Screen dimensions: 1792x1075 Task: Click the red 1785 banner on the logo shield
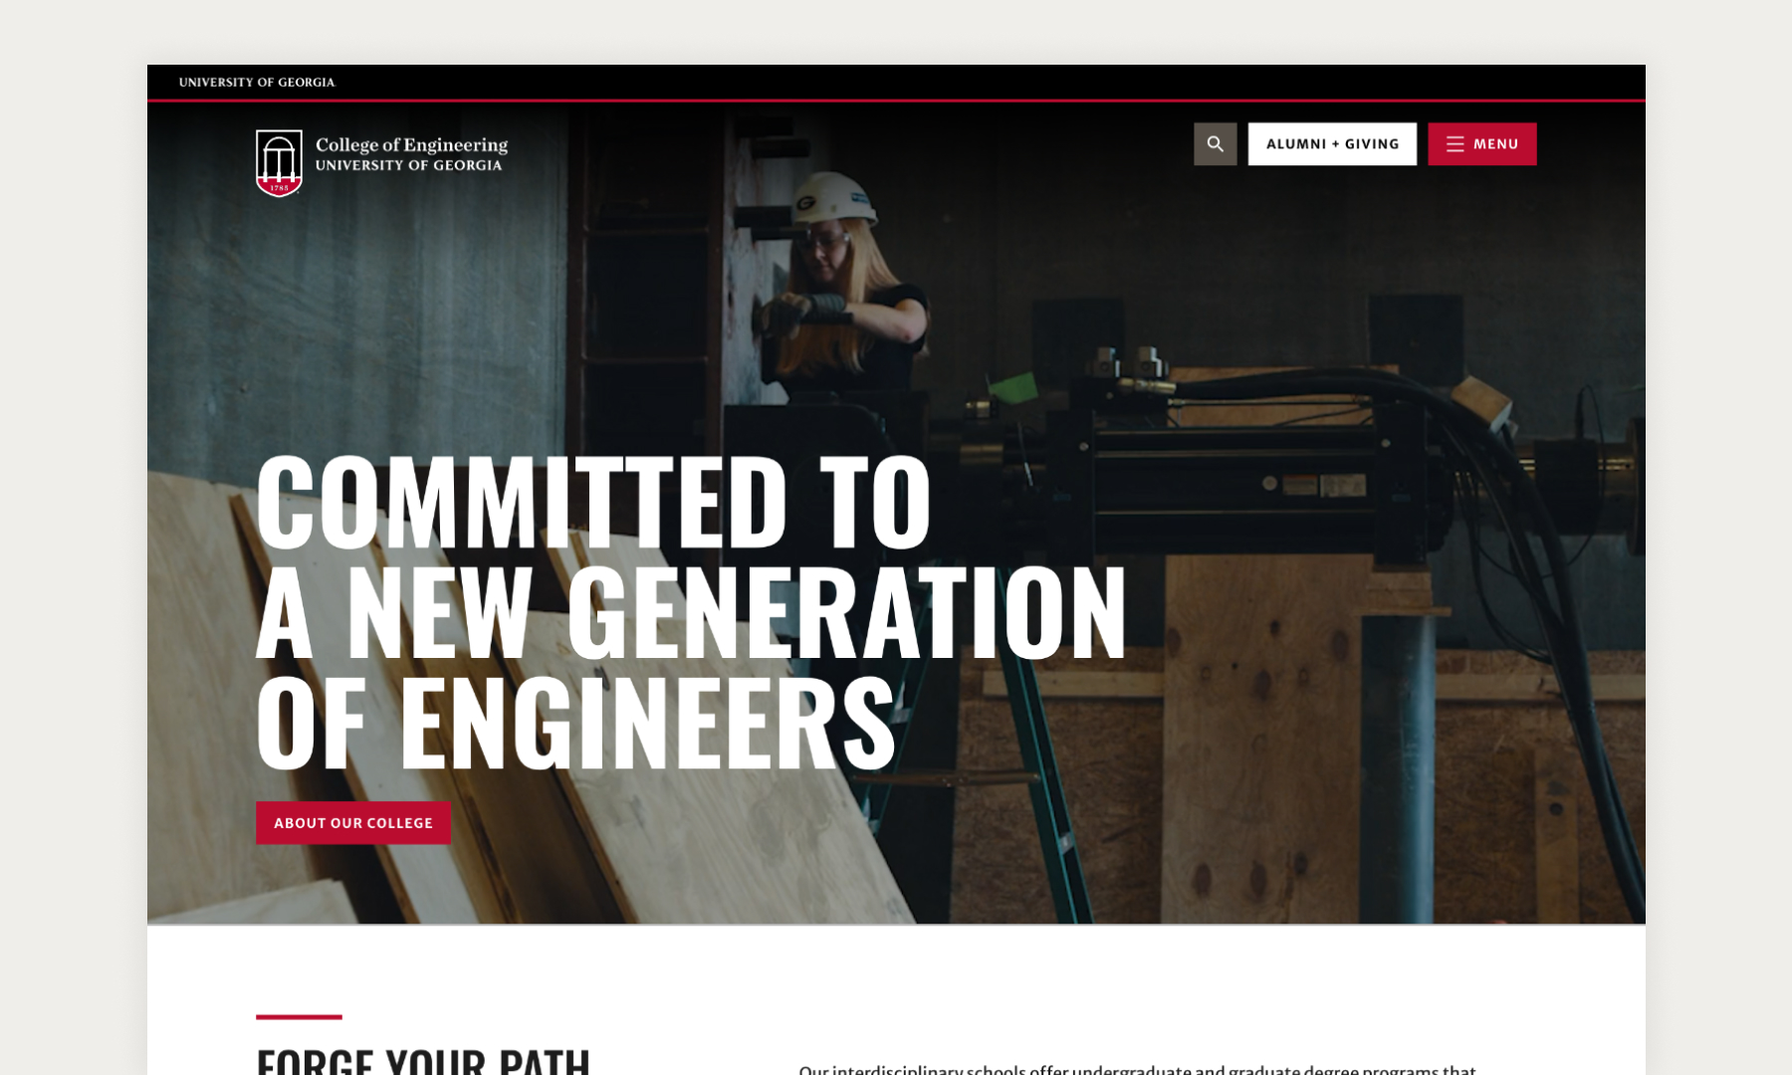point(279,186)
